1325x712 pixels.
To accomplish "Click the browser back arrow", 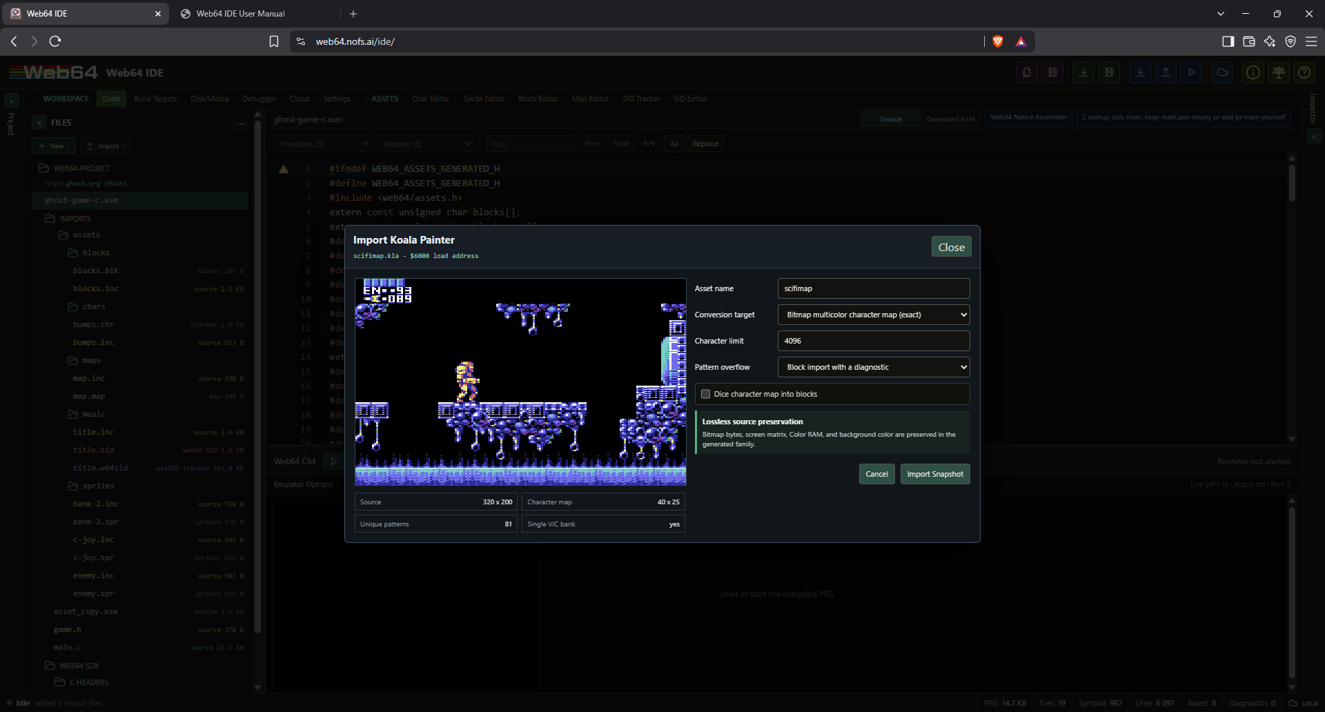I will [14, 41].
